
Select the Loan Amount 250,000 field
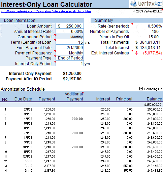(x=70, y=26)
